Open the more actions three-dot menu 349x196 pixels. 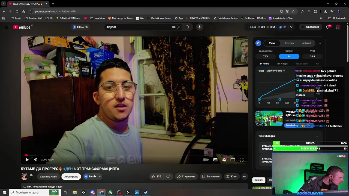245,176
